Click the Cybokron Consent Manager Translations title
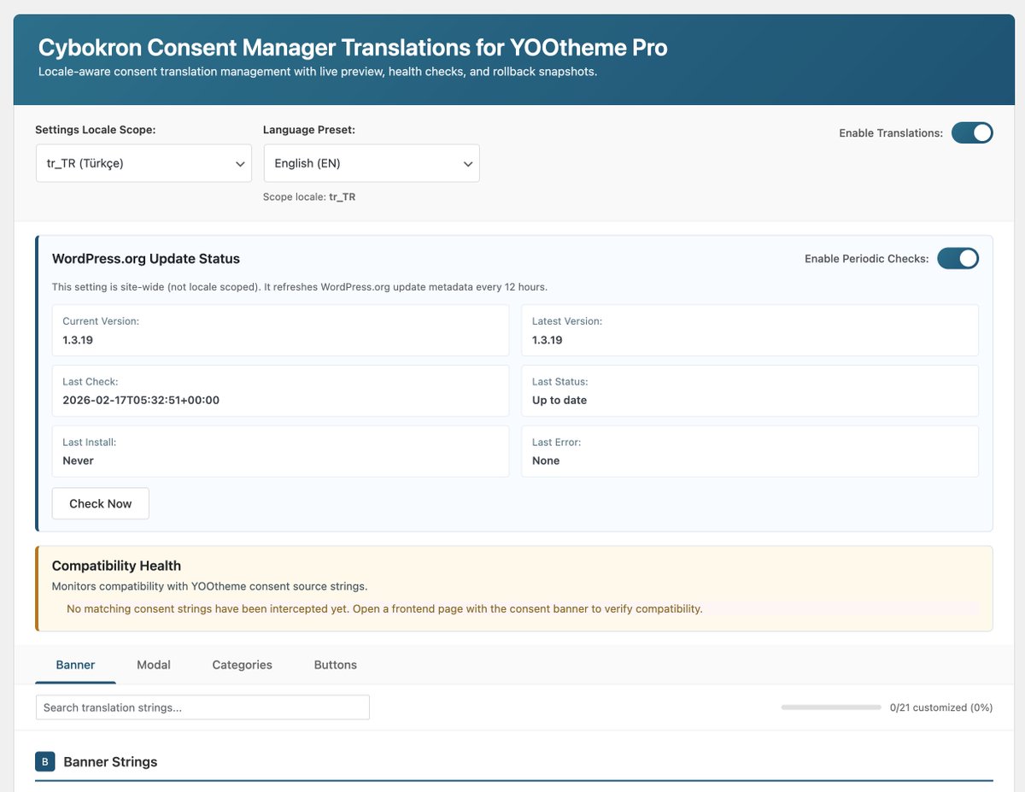This screenshot has width=1025, height=792. (353, 47)
